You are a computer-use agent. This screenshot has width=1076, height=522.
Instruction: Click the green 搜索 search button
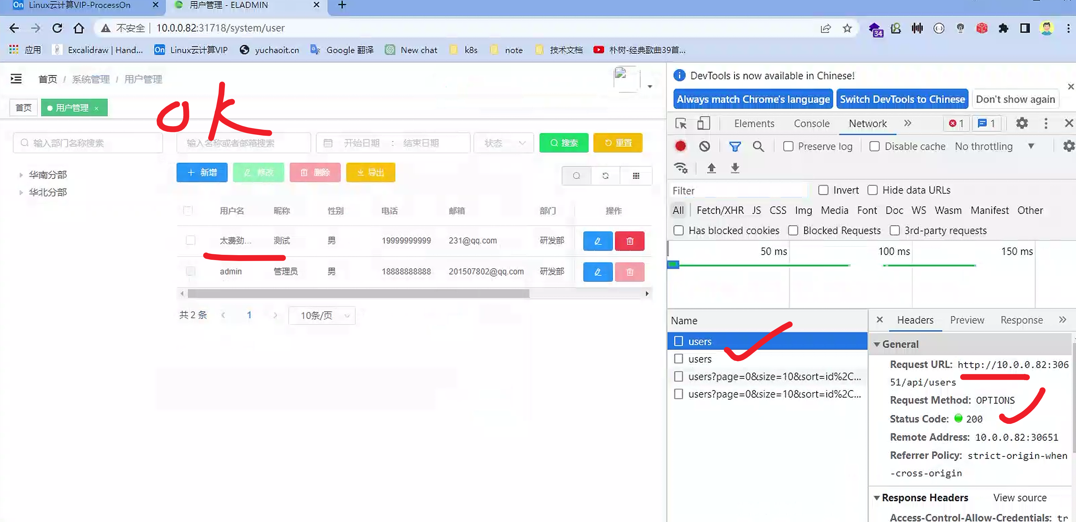[564, 143]
